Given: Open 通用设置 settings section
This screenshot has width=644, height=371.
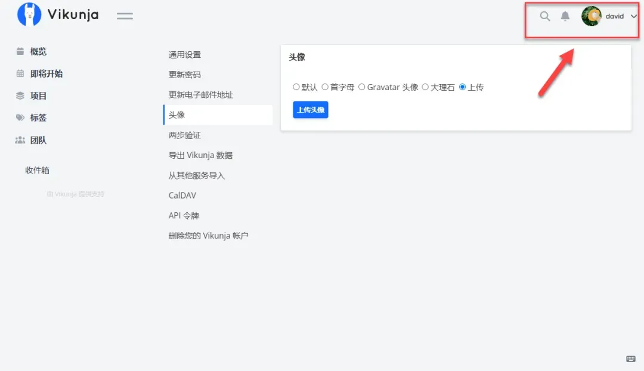Looking at the screenshot, I should point(185,55).
